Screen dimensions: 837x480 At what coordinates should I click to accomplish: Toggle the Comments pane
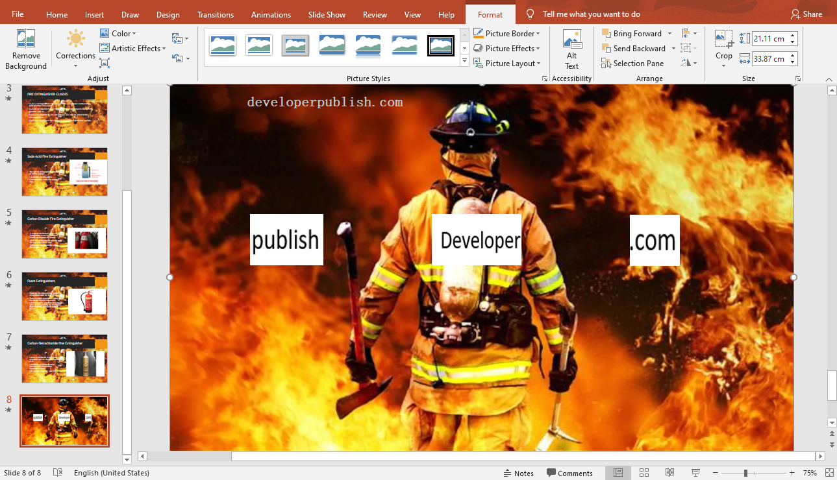point(569,473)
